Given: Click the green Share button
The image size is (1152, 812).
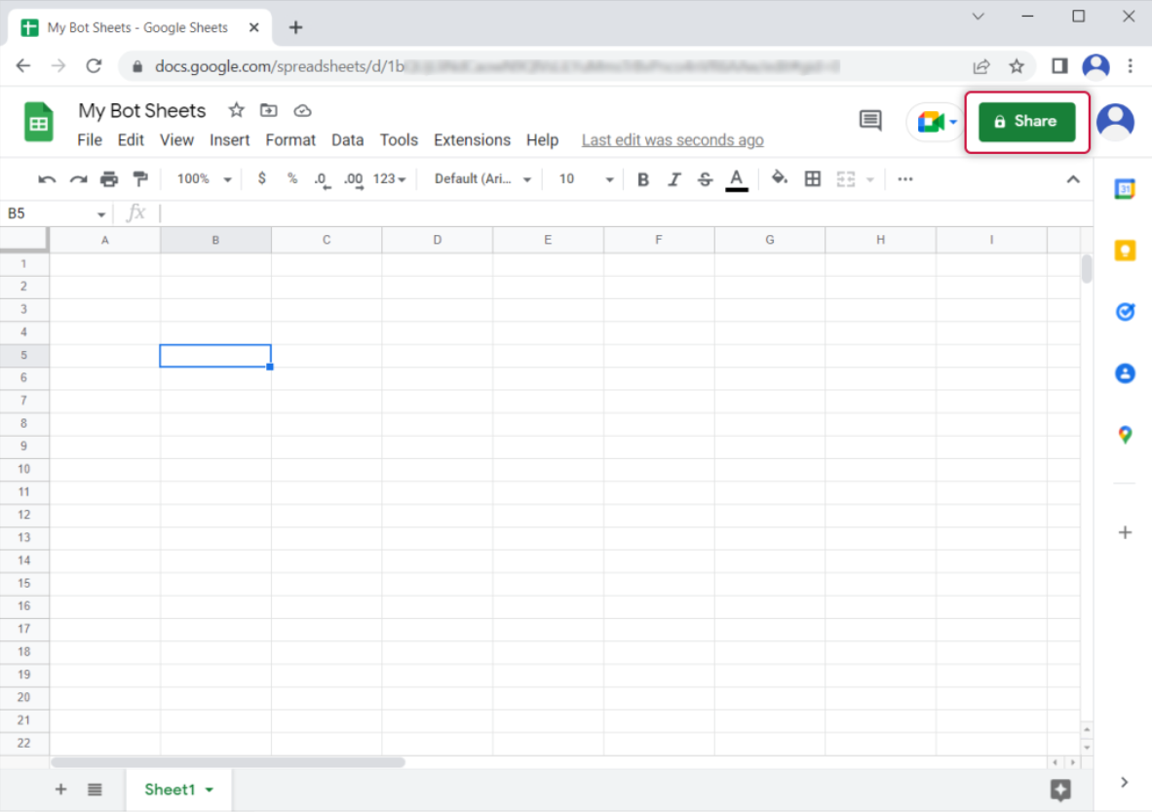Looking at the screenshot, I should pyautogui.click(x=1026, y=122).
